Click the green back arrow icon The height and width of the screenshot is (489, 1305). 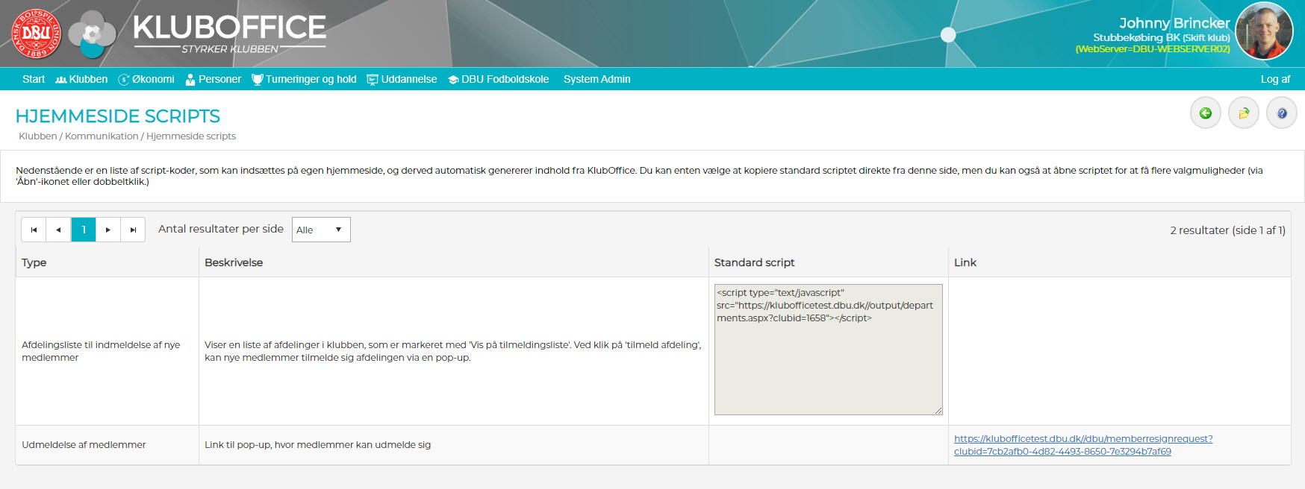click(x=1205, y=113)
